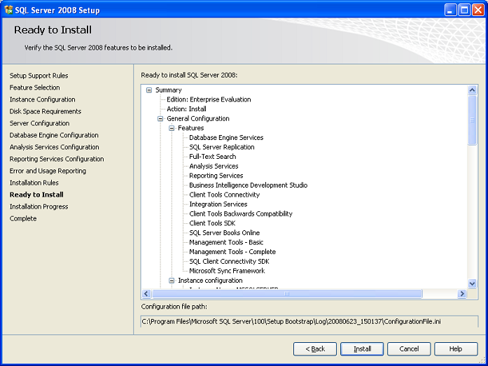Select the Installation Progress step
This screenshot has height=366, width=488.
[39, 206]
